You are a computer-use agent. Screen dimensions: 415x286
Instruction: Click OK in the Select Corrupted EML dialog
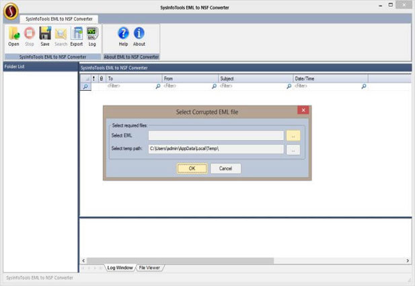[192, 168]
